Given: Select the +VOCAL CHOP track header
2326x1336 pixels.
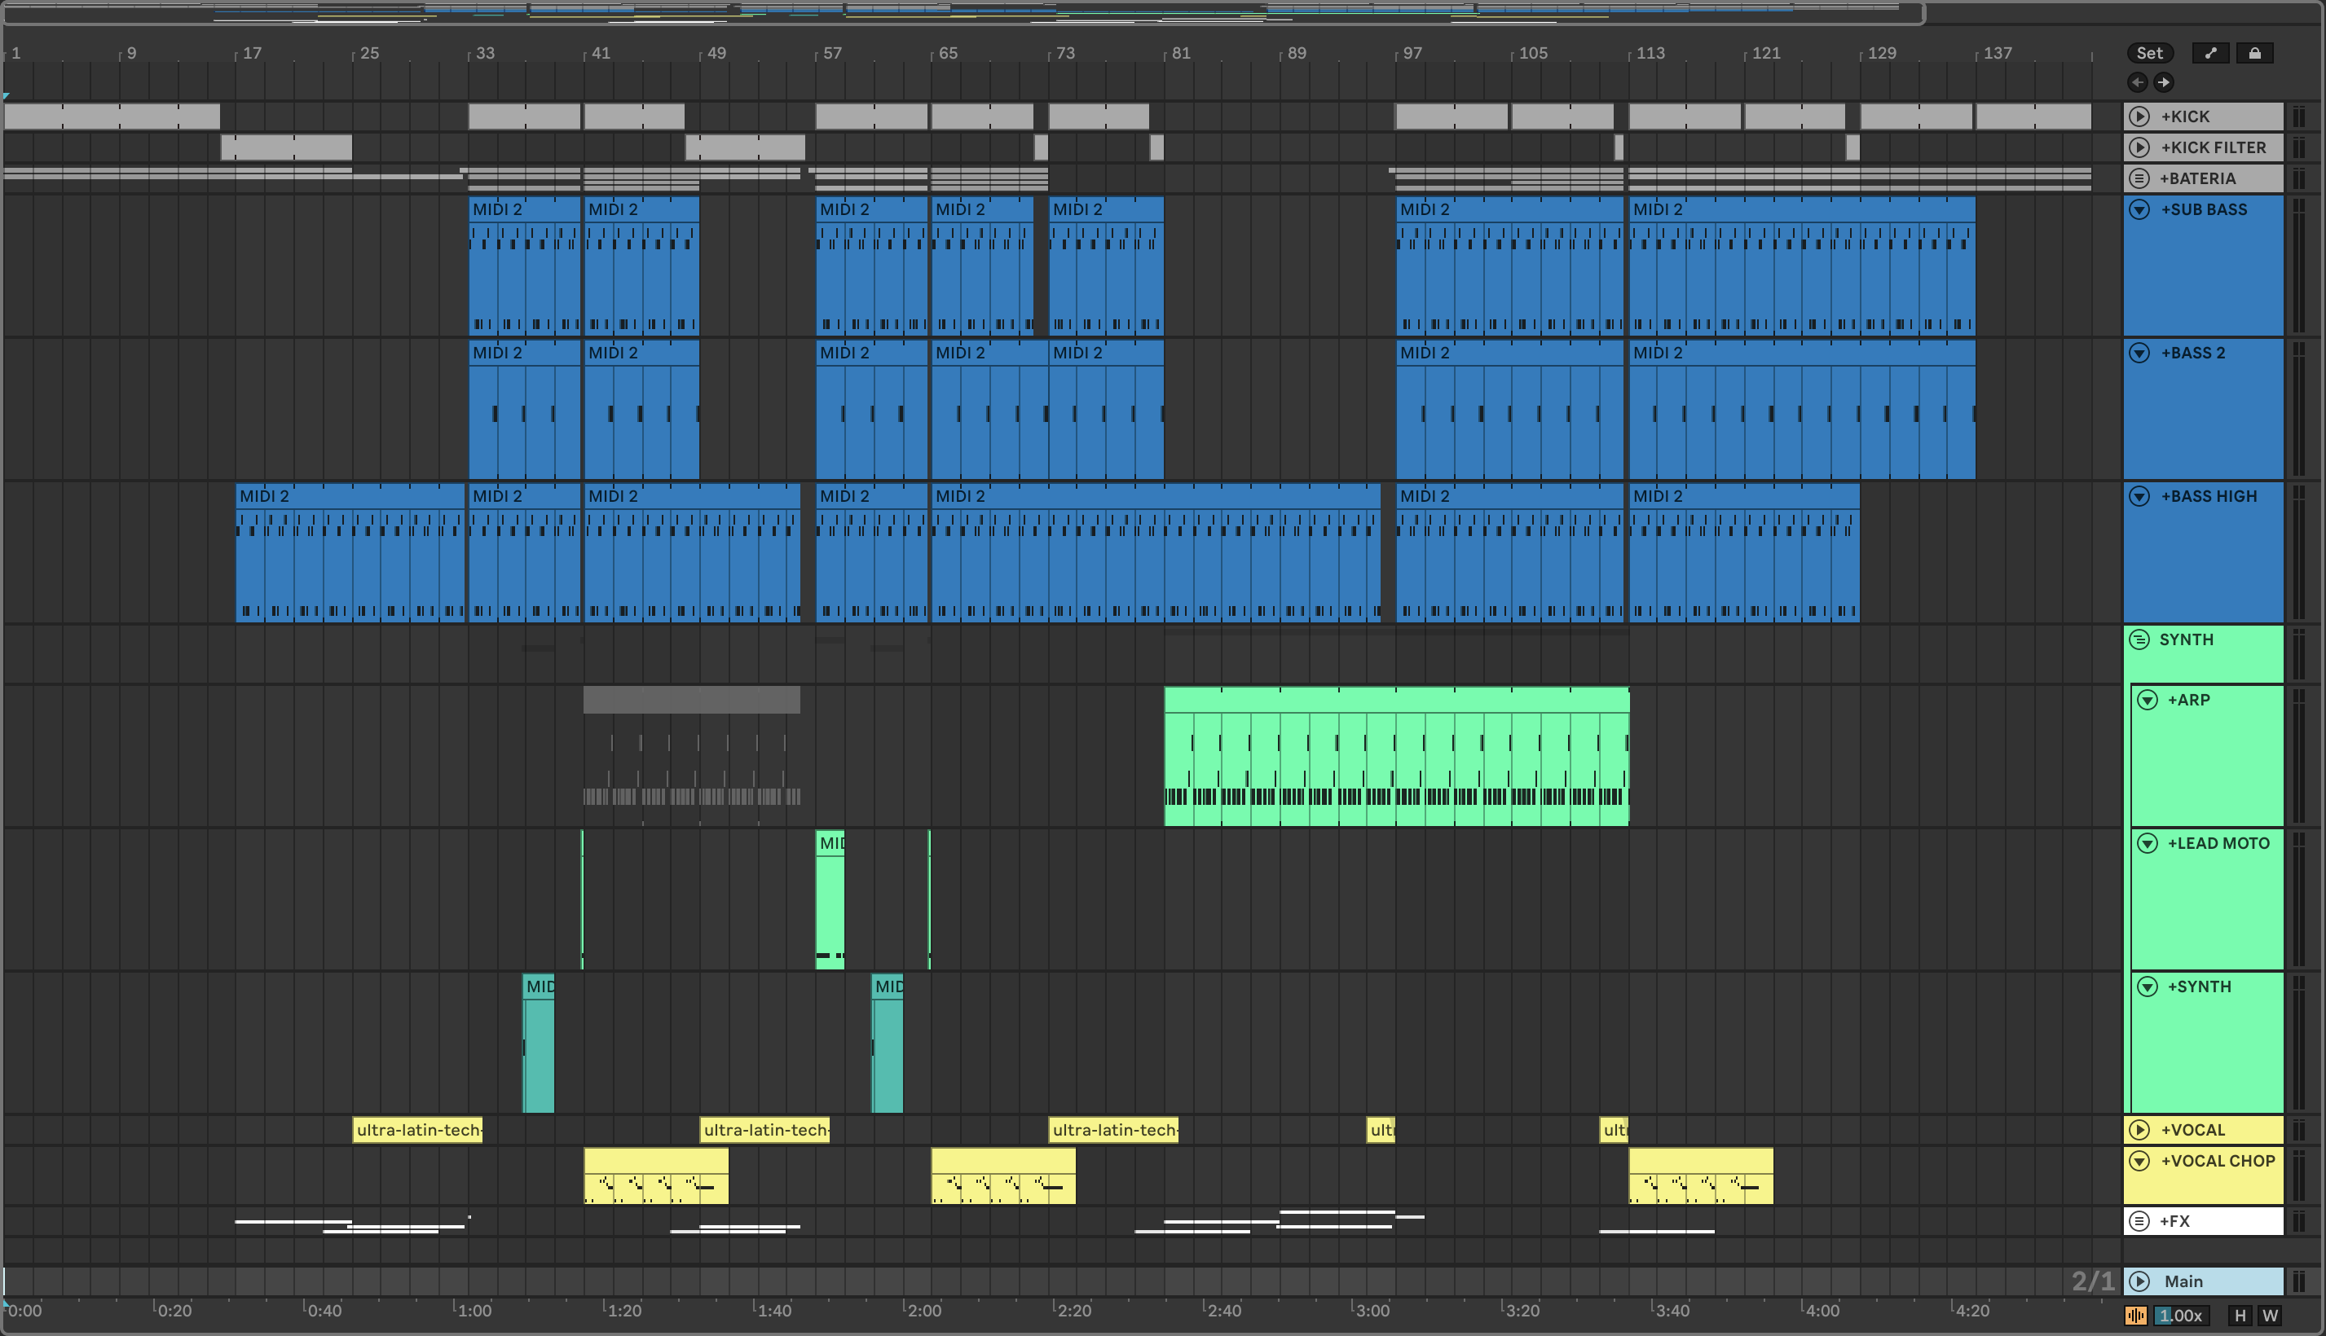Looking at the screenshot, I should 2217,1162.
